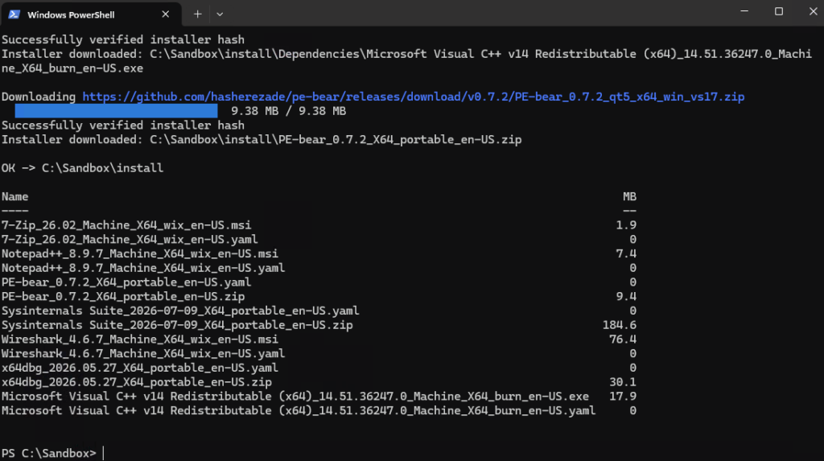Click the Notepad++_8.9.7 .yaml file name
The width and height of the screenshot is (824, 461).
point(143,268)
